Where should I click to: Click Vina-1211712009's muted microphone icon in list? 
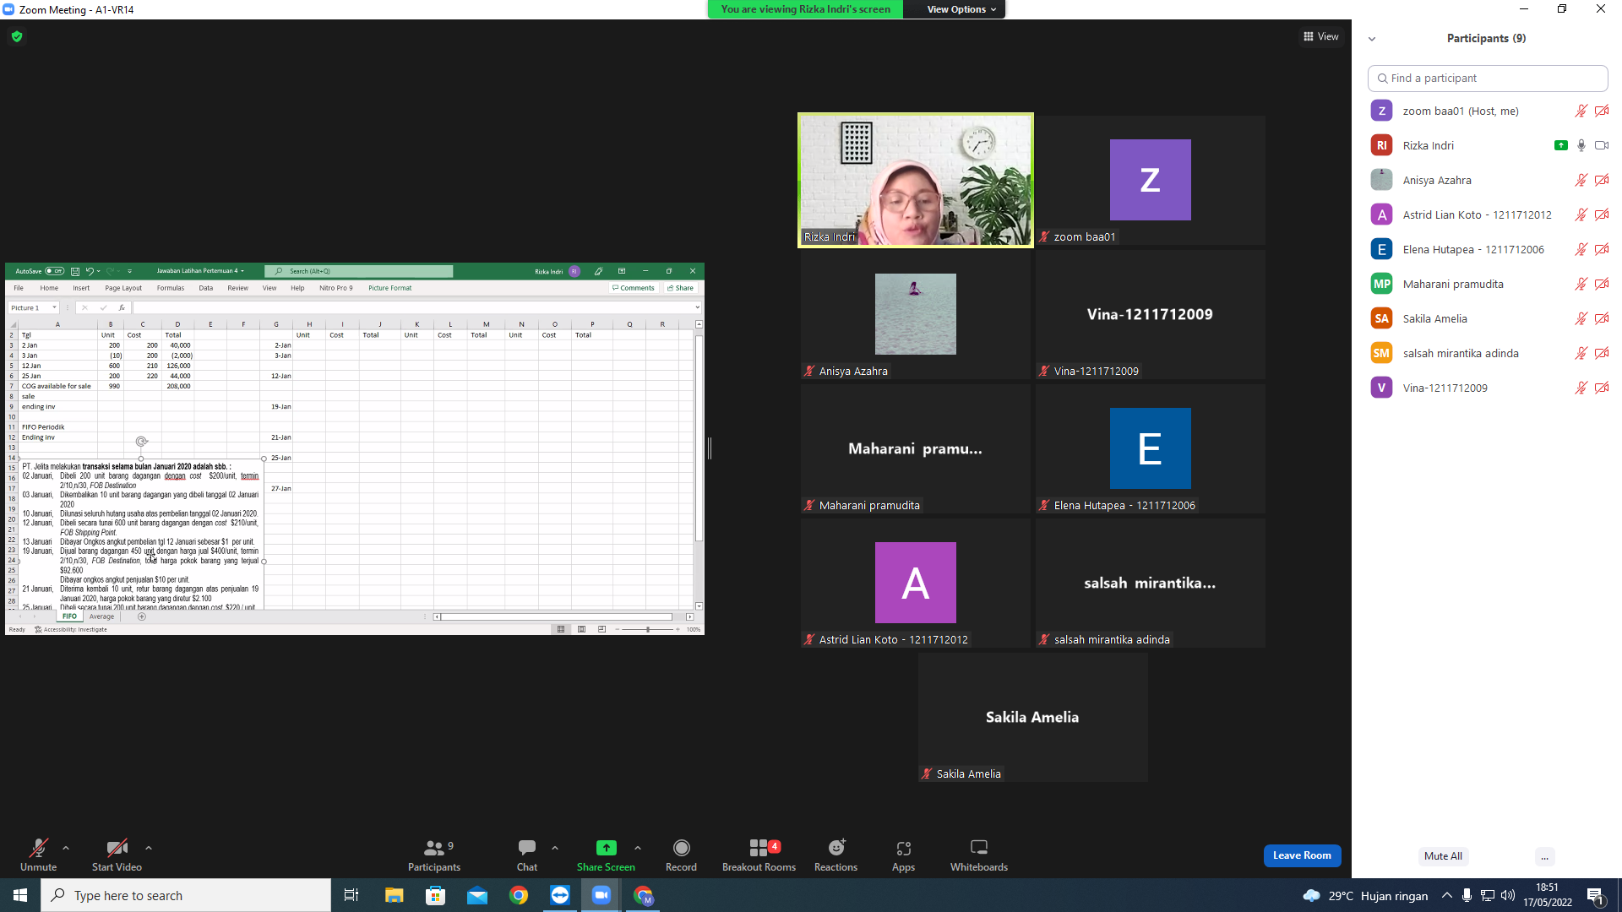tap(1581, 388)
